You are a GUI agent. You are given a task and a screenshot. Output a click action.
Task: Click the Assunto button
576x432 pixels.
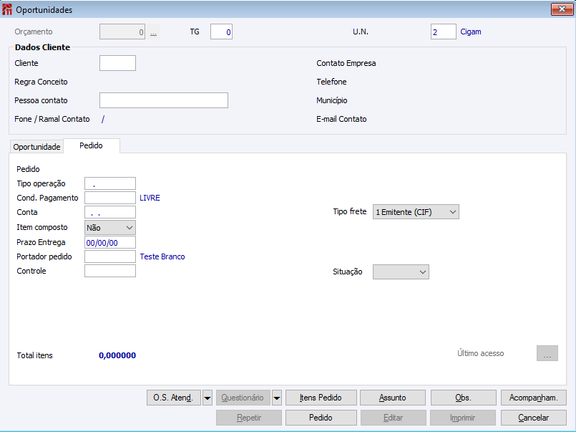pyautogui.click(x=392, y=398)
